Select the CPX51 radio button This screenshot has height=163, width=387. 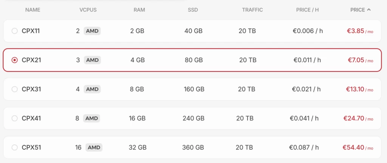click(x=15, y=147)
